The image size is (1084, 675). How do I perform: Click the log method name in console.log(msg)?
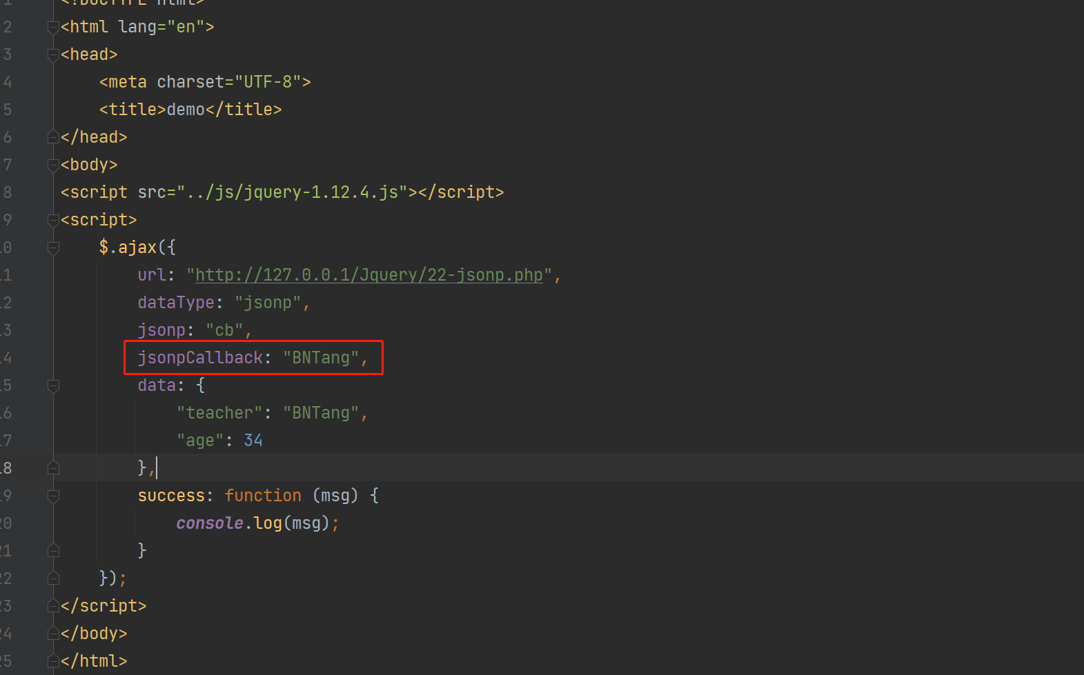[x=268, y=523]
